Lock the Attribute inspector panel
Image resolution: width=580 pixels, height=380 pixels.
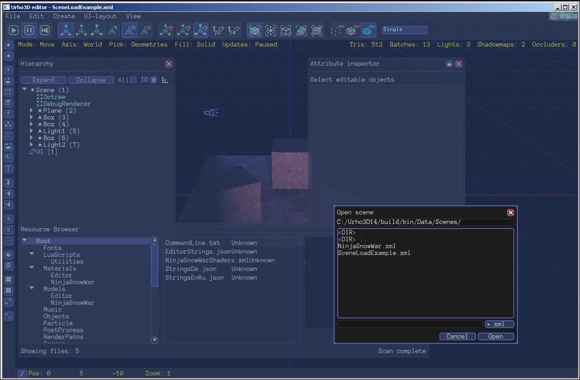pyautogui.click(x=449, y=64)
